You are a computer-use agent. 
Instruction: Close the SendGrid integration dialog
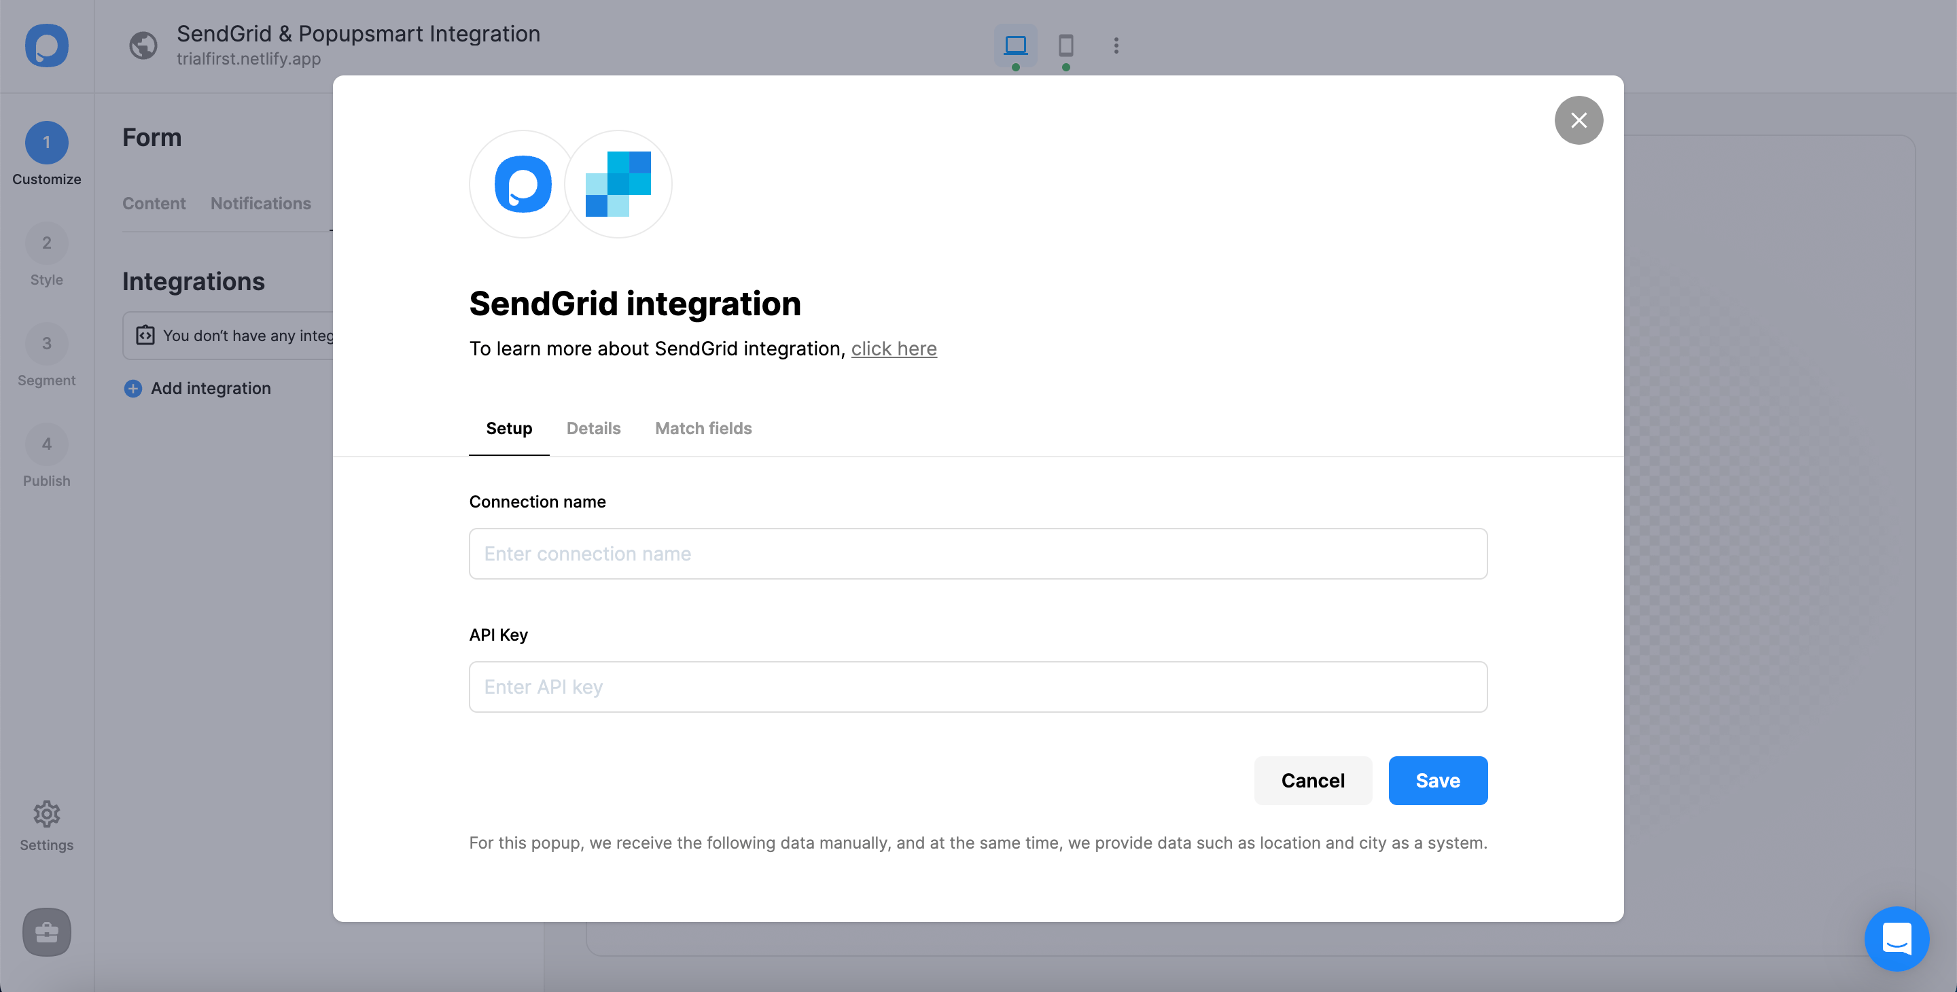point(1579,120)
